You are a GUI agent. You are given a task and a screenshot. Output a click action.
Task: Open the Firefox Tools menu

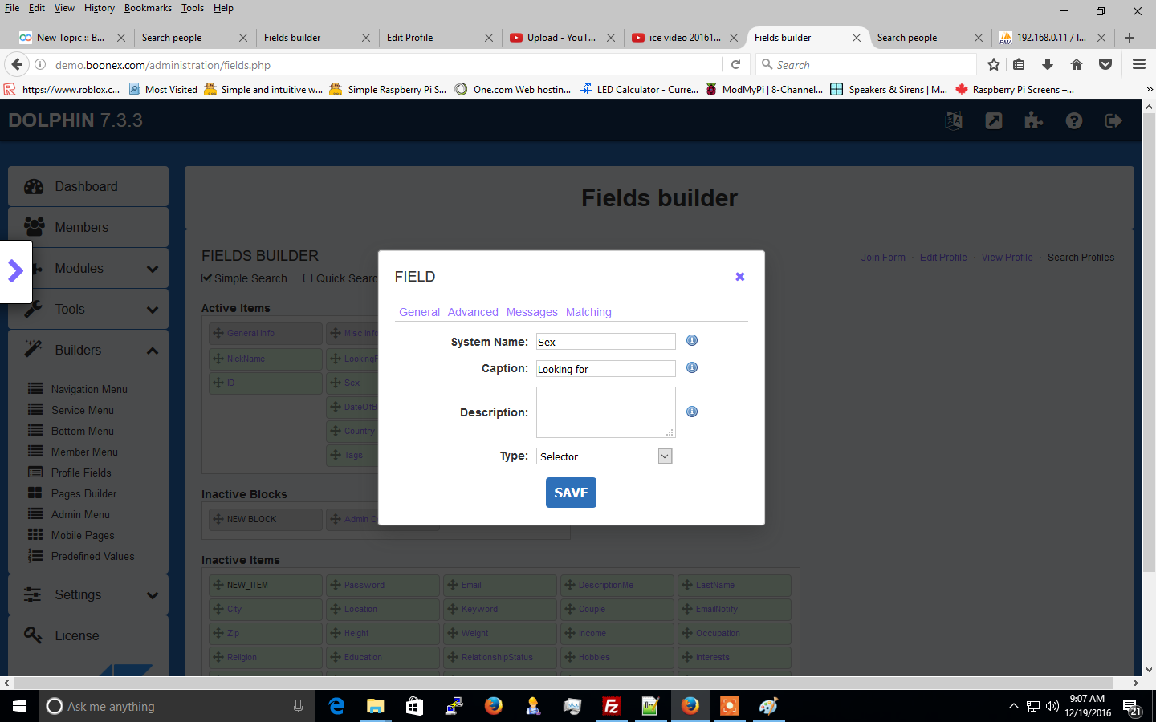pyautogui.click(x=193, y=8)
